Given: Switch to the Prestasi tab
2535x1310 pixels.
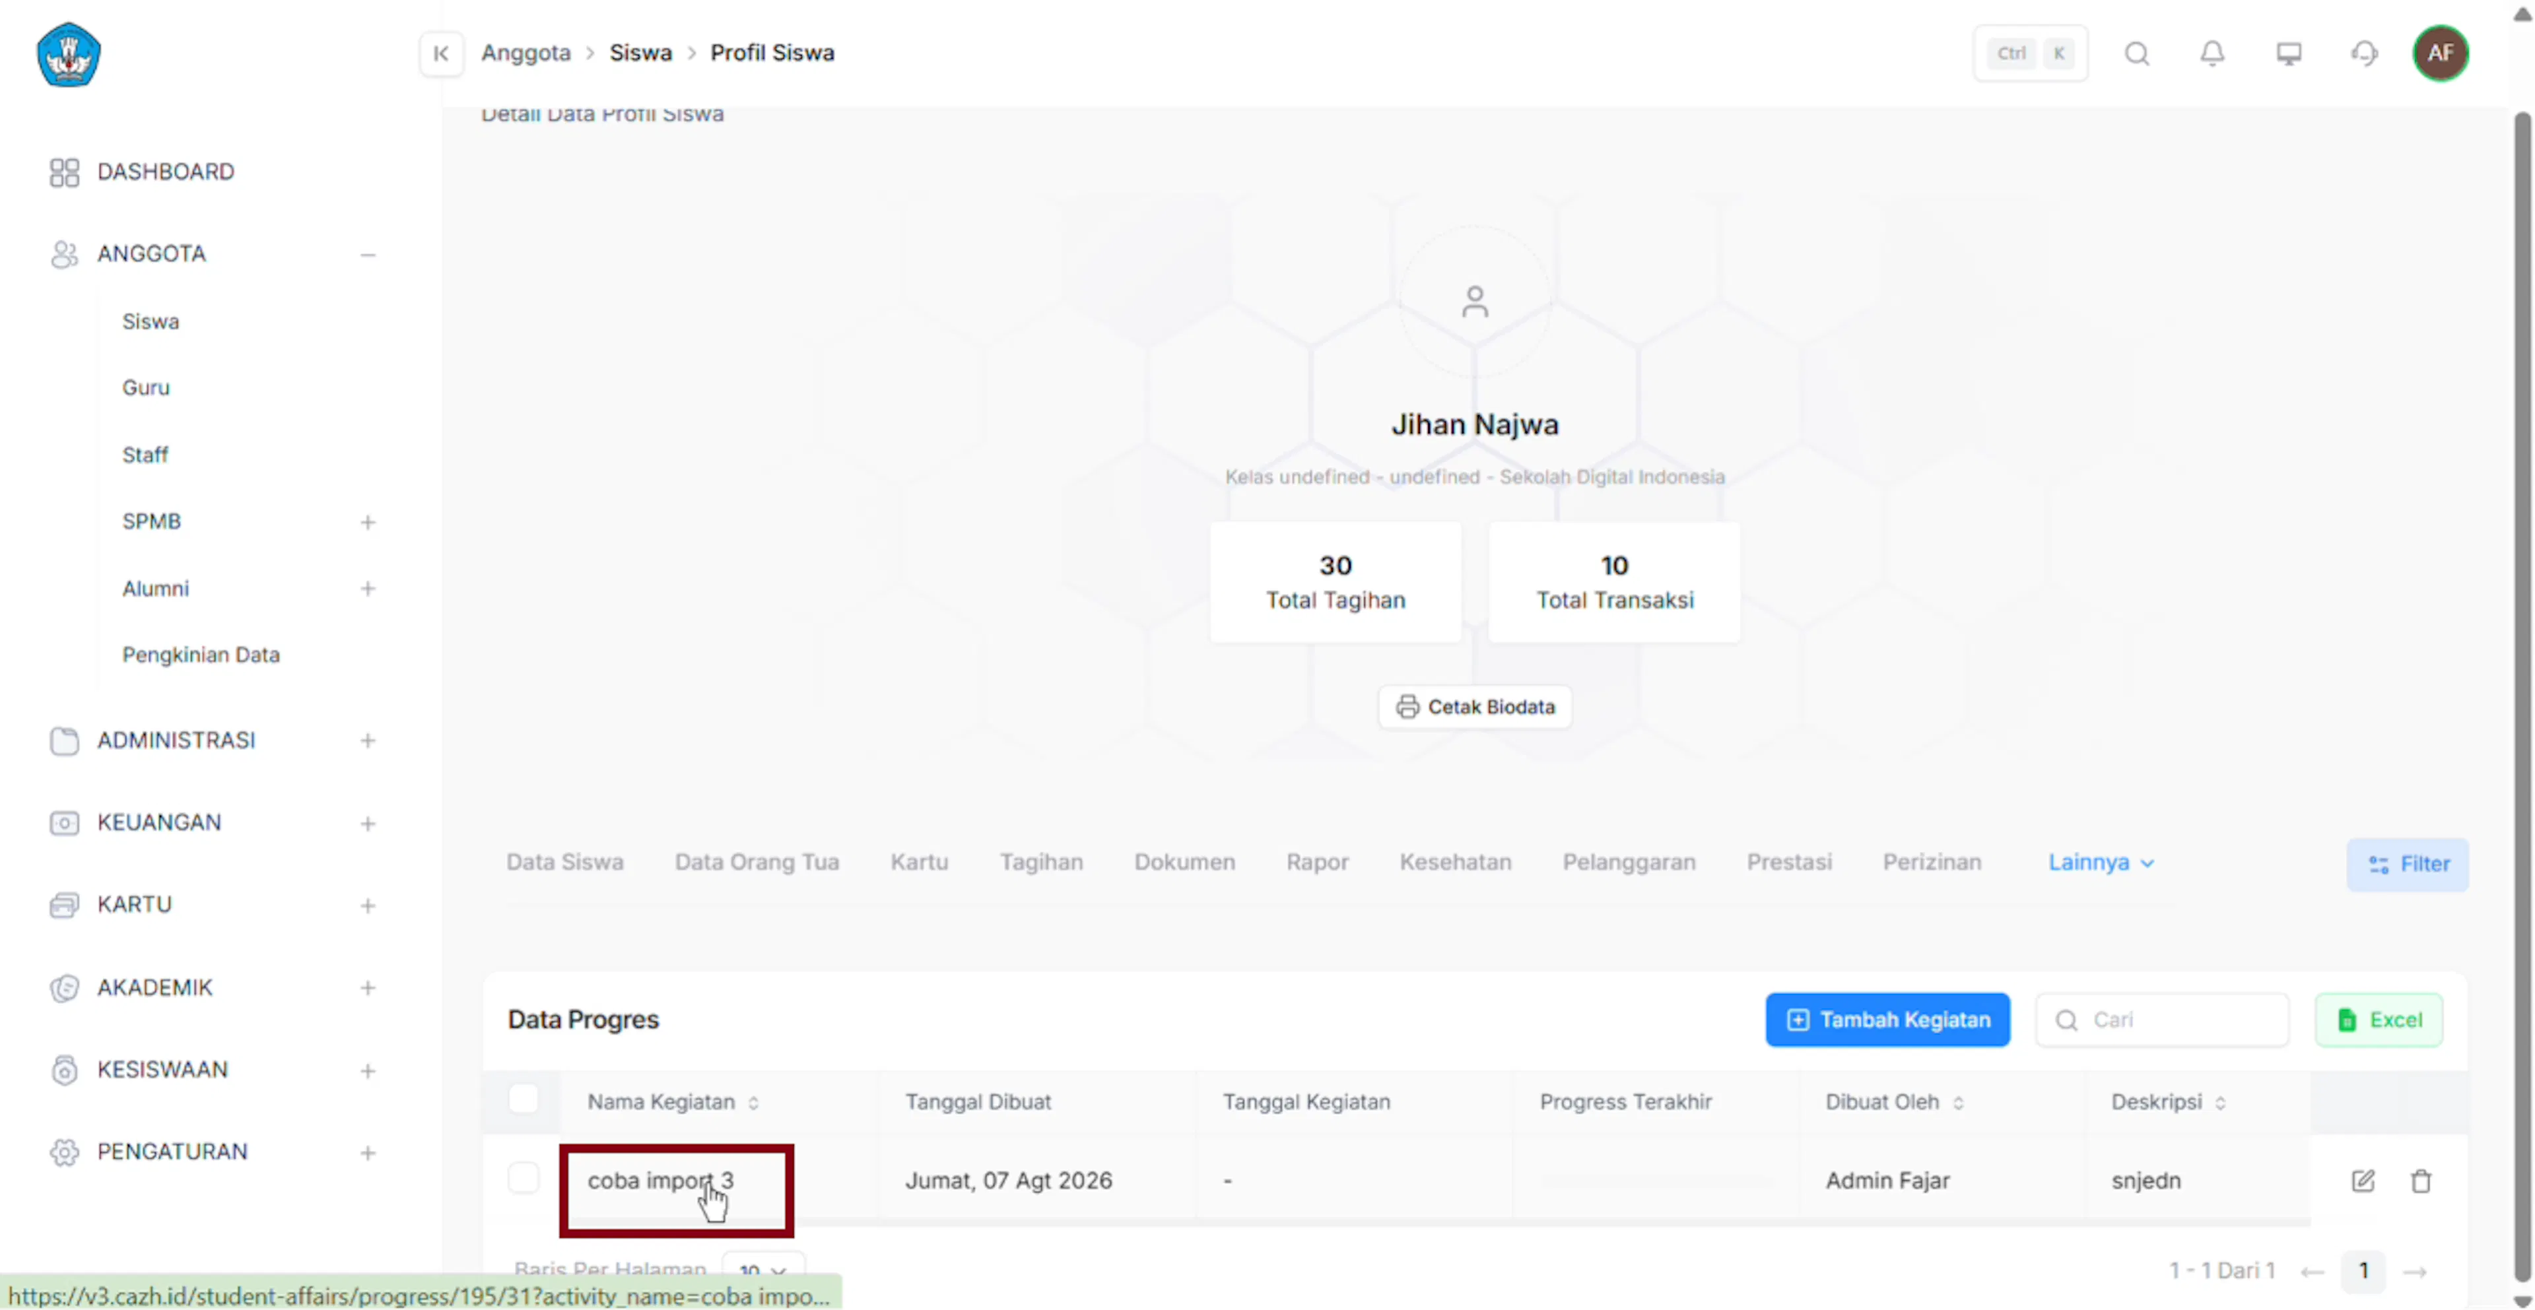Looking at the screenshot, I should coord(1789,863).
